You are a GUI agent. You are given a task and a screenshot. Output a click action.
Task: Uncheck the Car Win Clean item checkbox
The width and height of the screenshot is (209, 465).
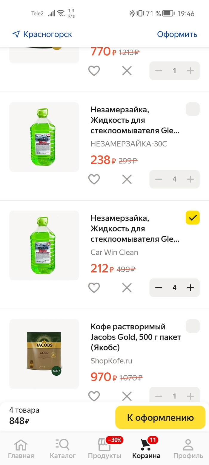(193, 218)
